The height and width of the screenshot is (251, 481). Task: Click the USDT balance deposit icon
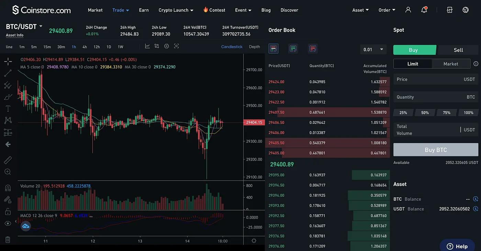476,209
